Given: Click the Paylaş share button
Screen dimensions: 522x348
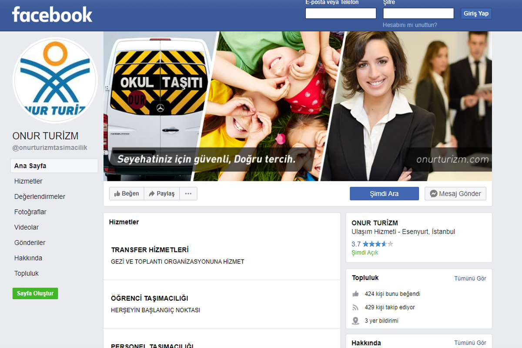Looking at the screenshot, I should pyautogui.click(x=161, y=194).
